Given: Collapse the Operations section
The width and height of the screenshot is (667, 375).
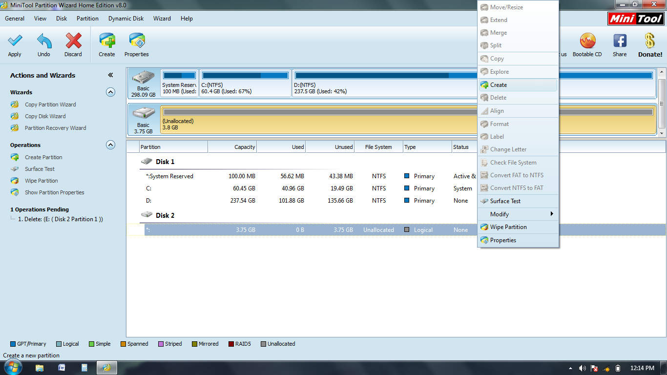Looking at the screenshot, I should click(111, 145).
